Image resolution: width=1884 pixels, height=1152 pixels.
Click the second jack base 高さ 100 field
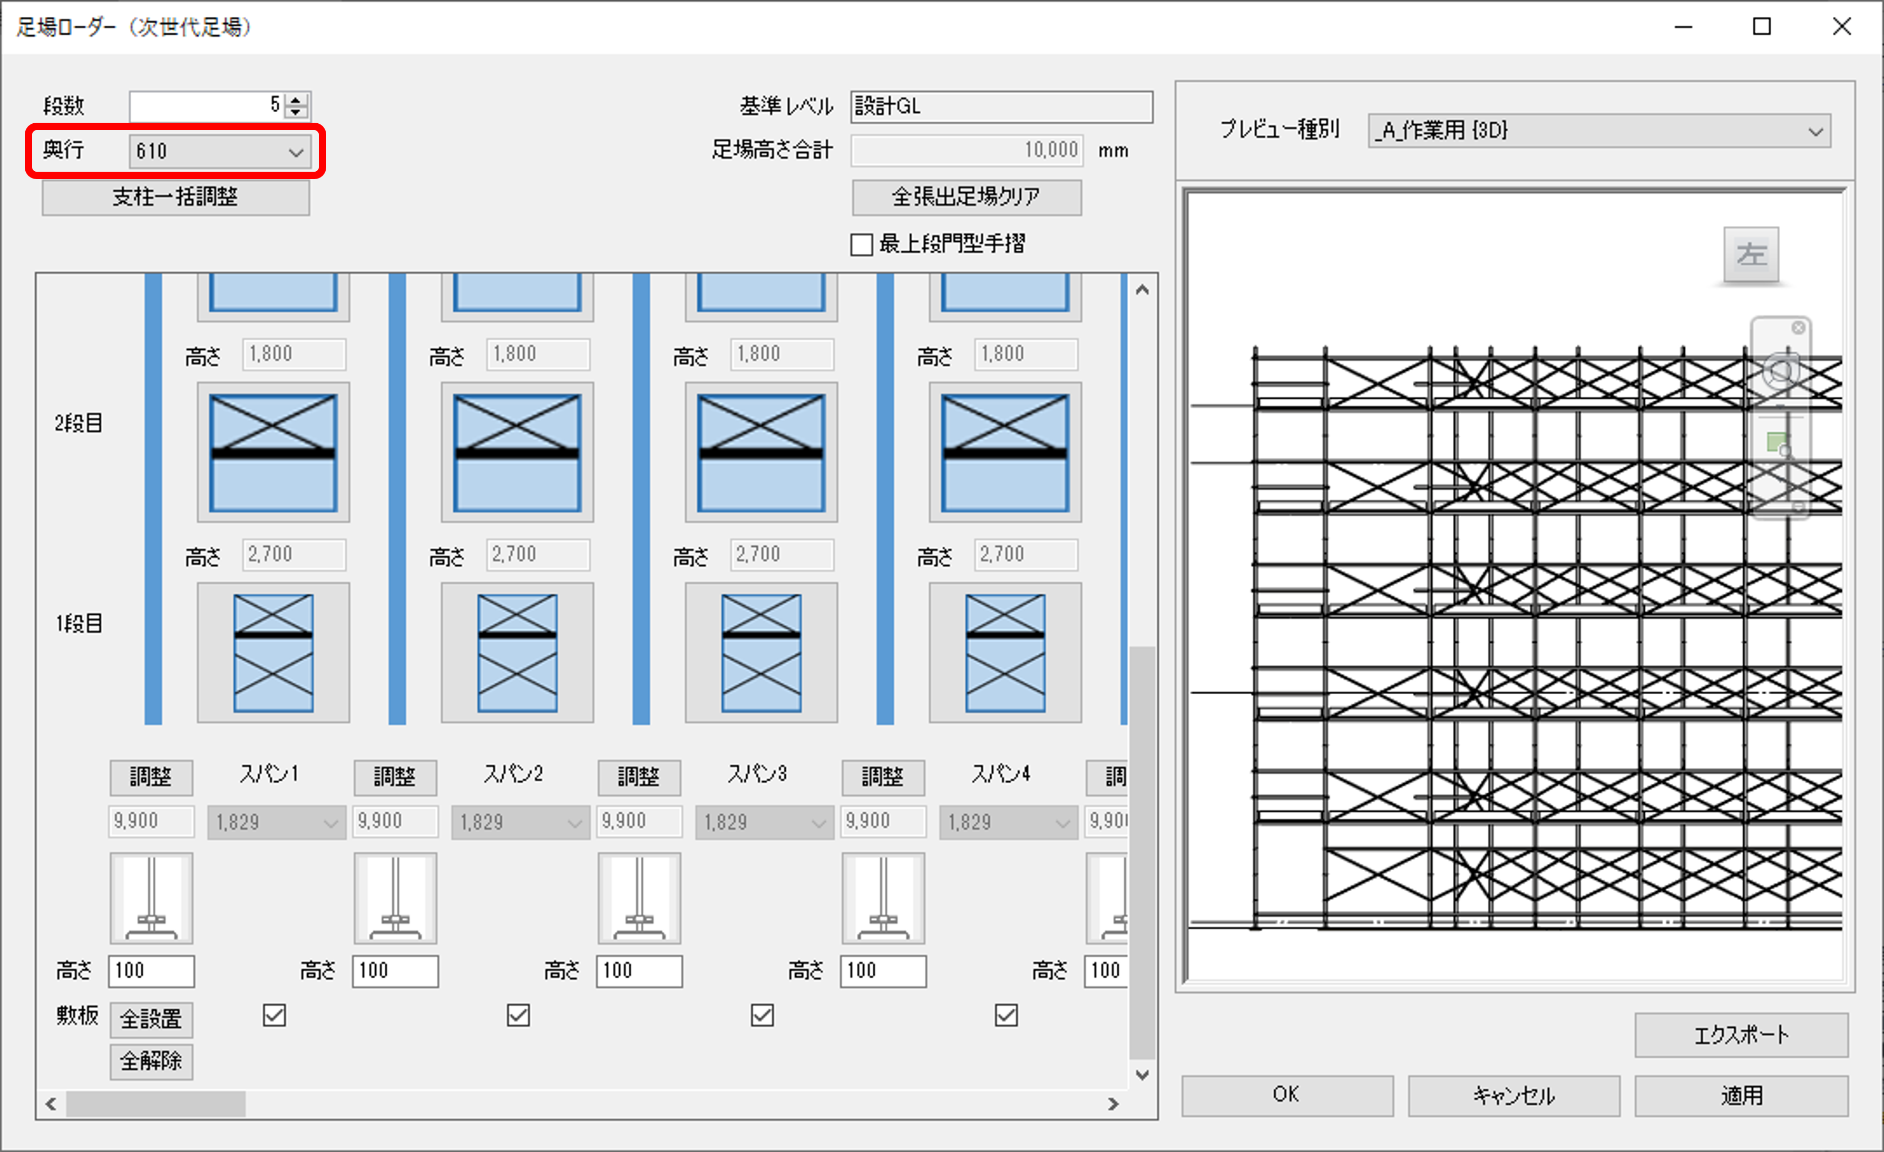coord(395,972)
